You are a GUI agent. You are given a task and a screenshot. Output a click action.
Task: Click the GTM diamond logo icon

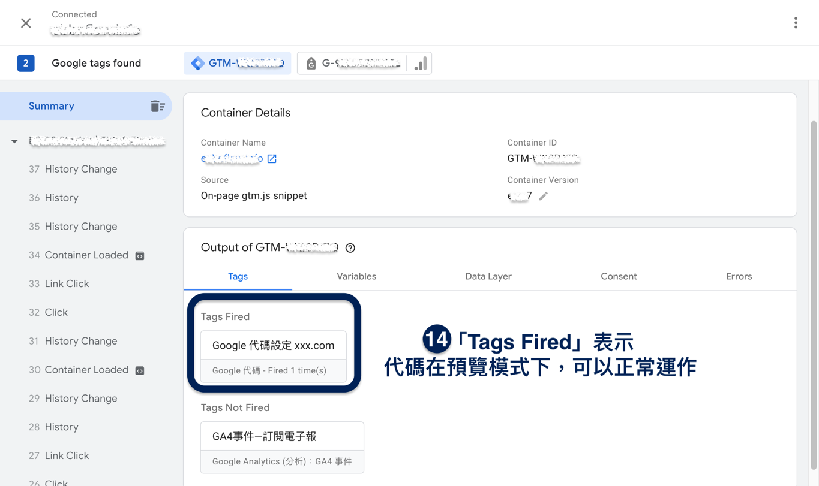[197, 63]
